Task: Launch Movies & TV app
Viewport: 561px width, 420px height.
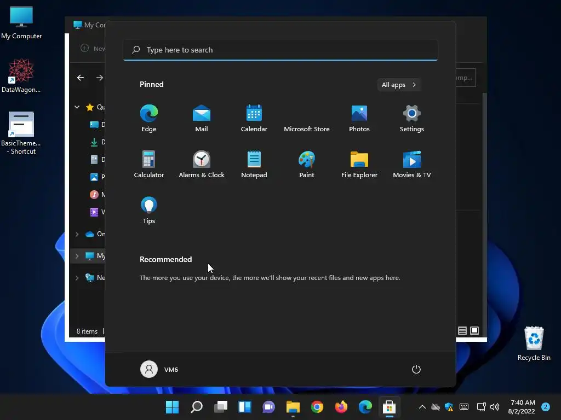Action: click(x=412, y=164)
